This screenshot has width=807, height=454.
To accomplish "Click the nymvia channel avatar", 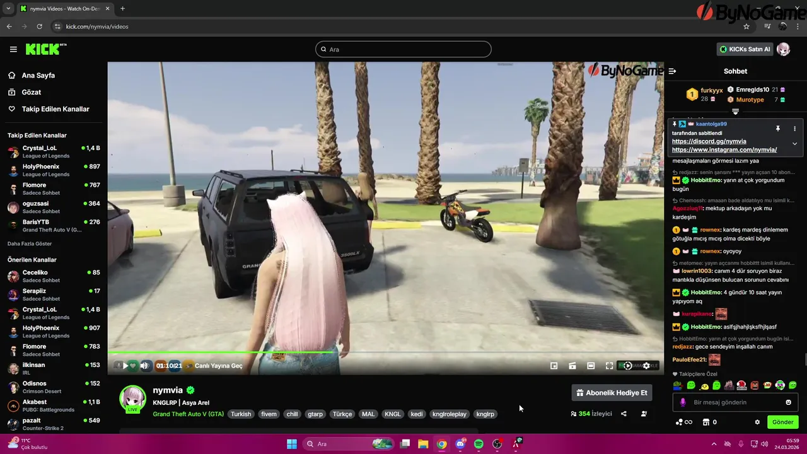I will point(132,399).
